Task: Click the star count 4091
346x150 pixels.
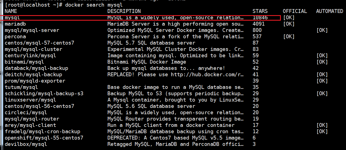Action: point(259,24)
